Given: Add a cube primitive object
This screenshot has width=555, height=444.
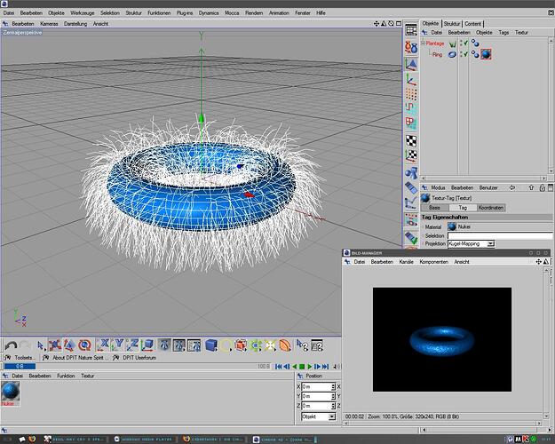Looking at the screenshot, I should 211,345.
